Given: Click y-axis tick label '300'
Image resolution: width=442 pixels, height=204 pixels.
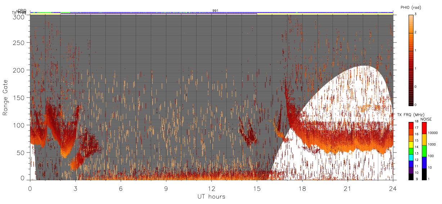Looking at the screenshot, I should (x=19, y=17).
